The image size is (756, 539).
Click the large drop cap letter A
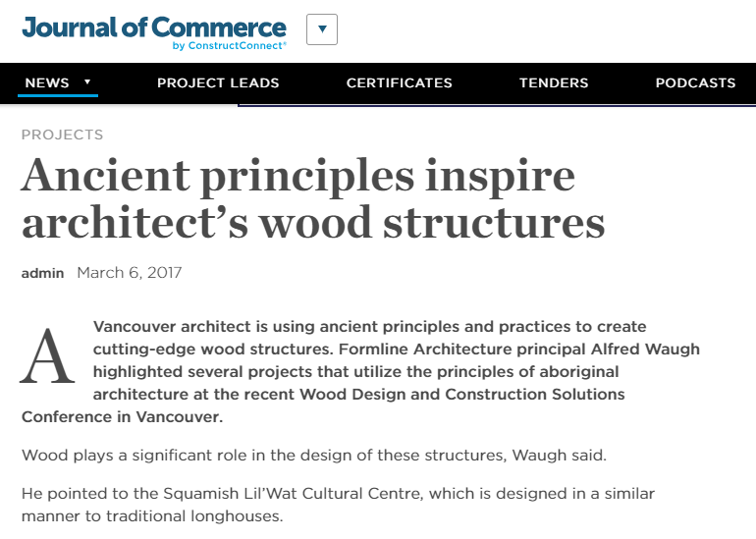47,357
